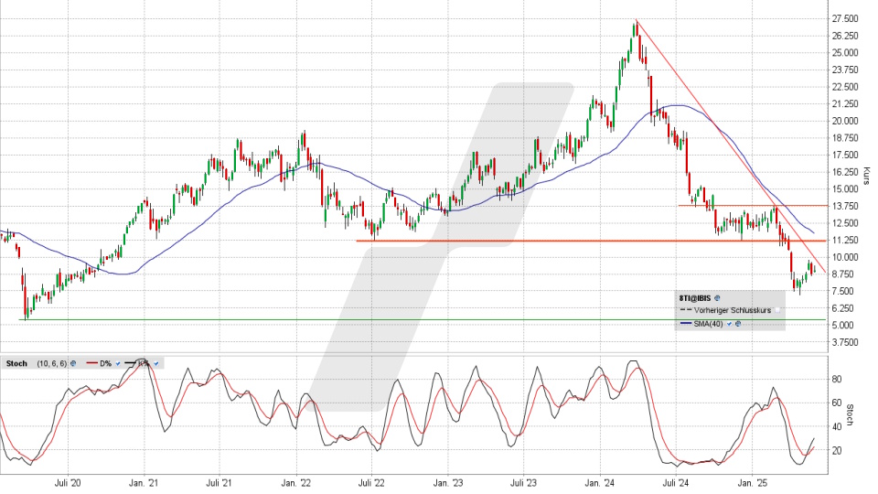Screen dimensions: 878x494
Task: Click the (10, 6, 6) Stoch parameters
Action: coord(52,363)
